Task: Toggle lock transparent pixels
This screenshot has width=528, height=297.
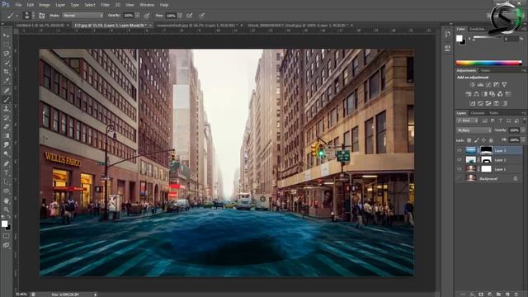Action: pyautogui.click(x=469, y=140)
